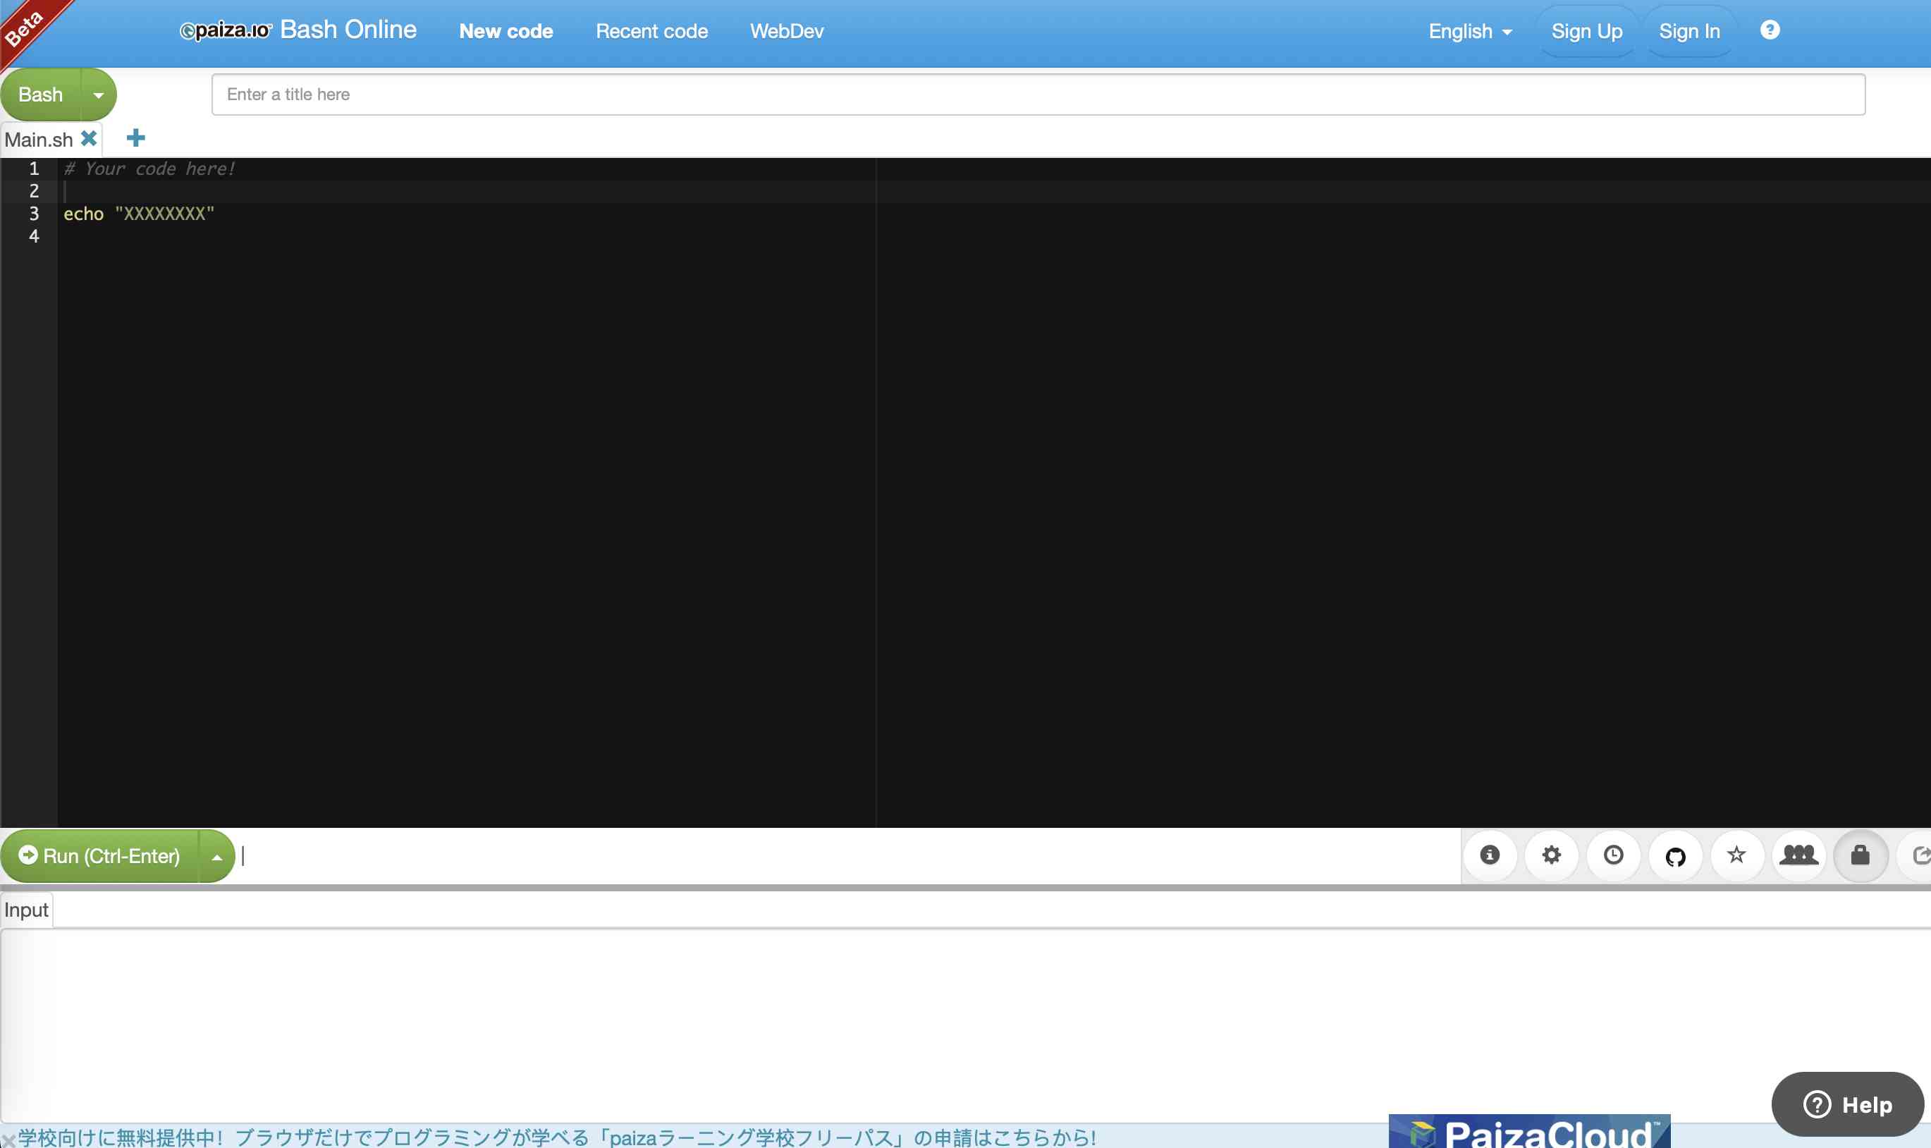Image resolution: width=1931 pixels, height=1148 pixels.
Task: Click the Sign Up button
Action: (x=1587, y=30)
